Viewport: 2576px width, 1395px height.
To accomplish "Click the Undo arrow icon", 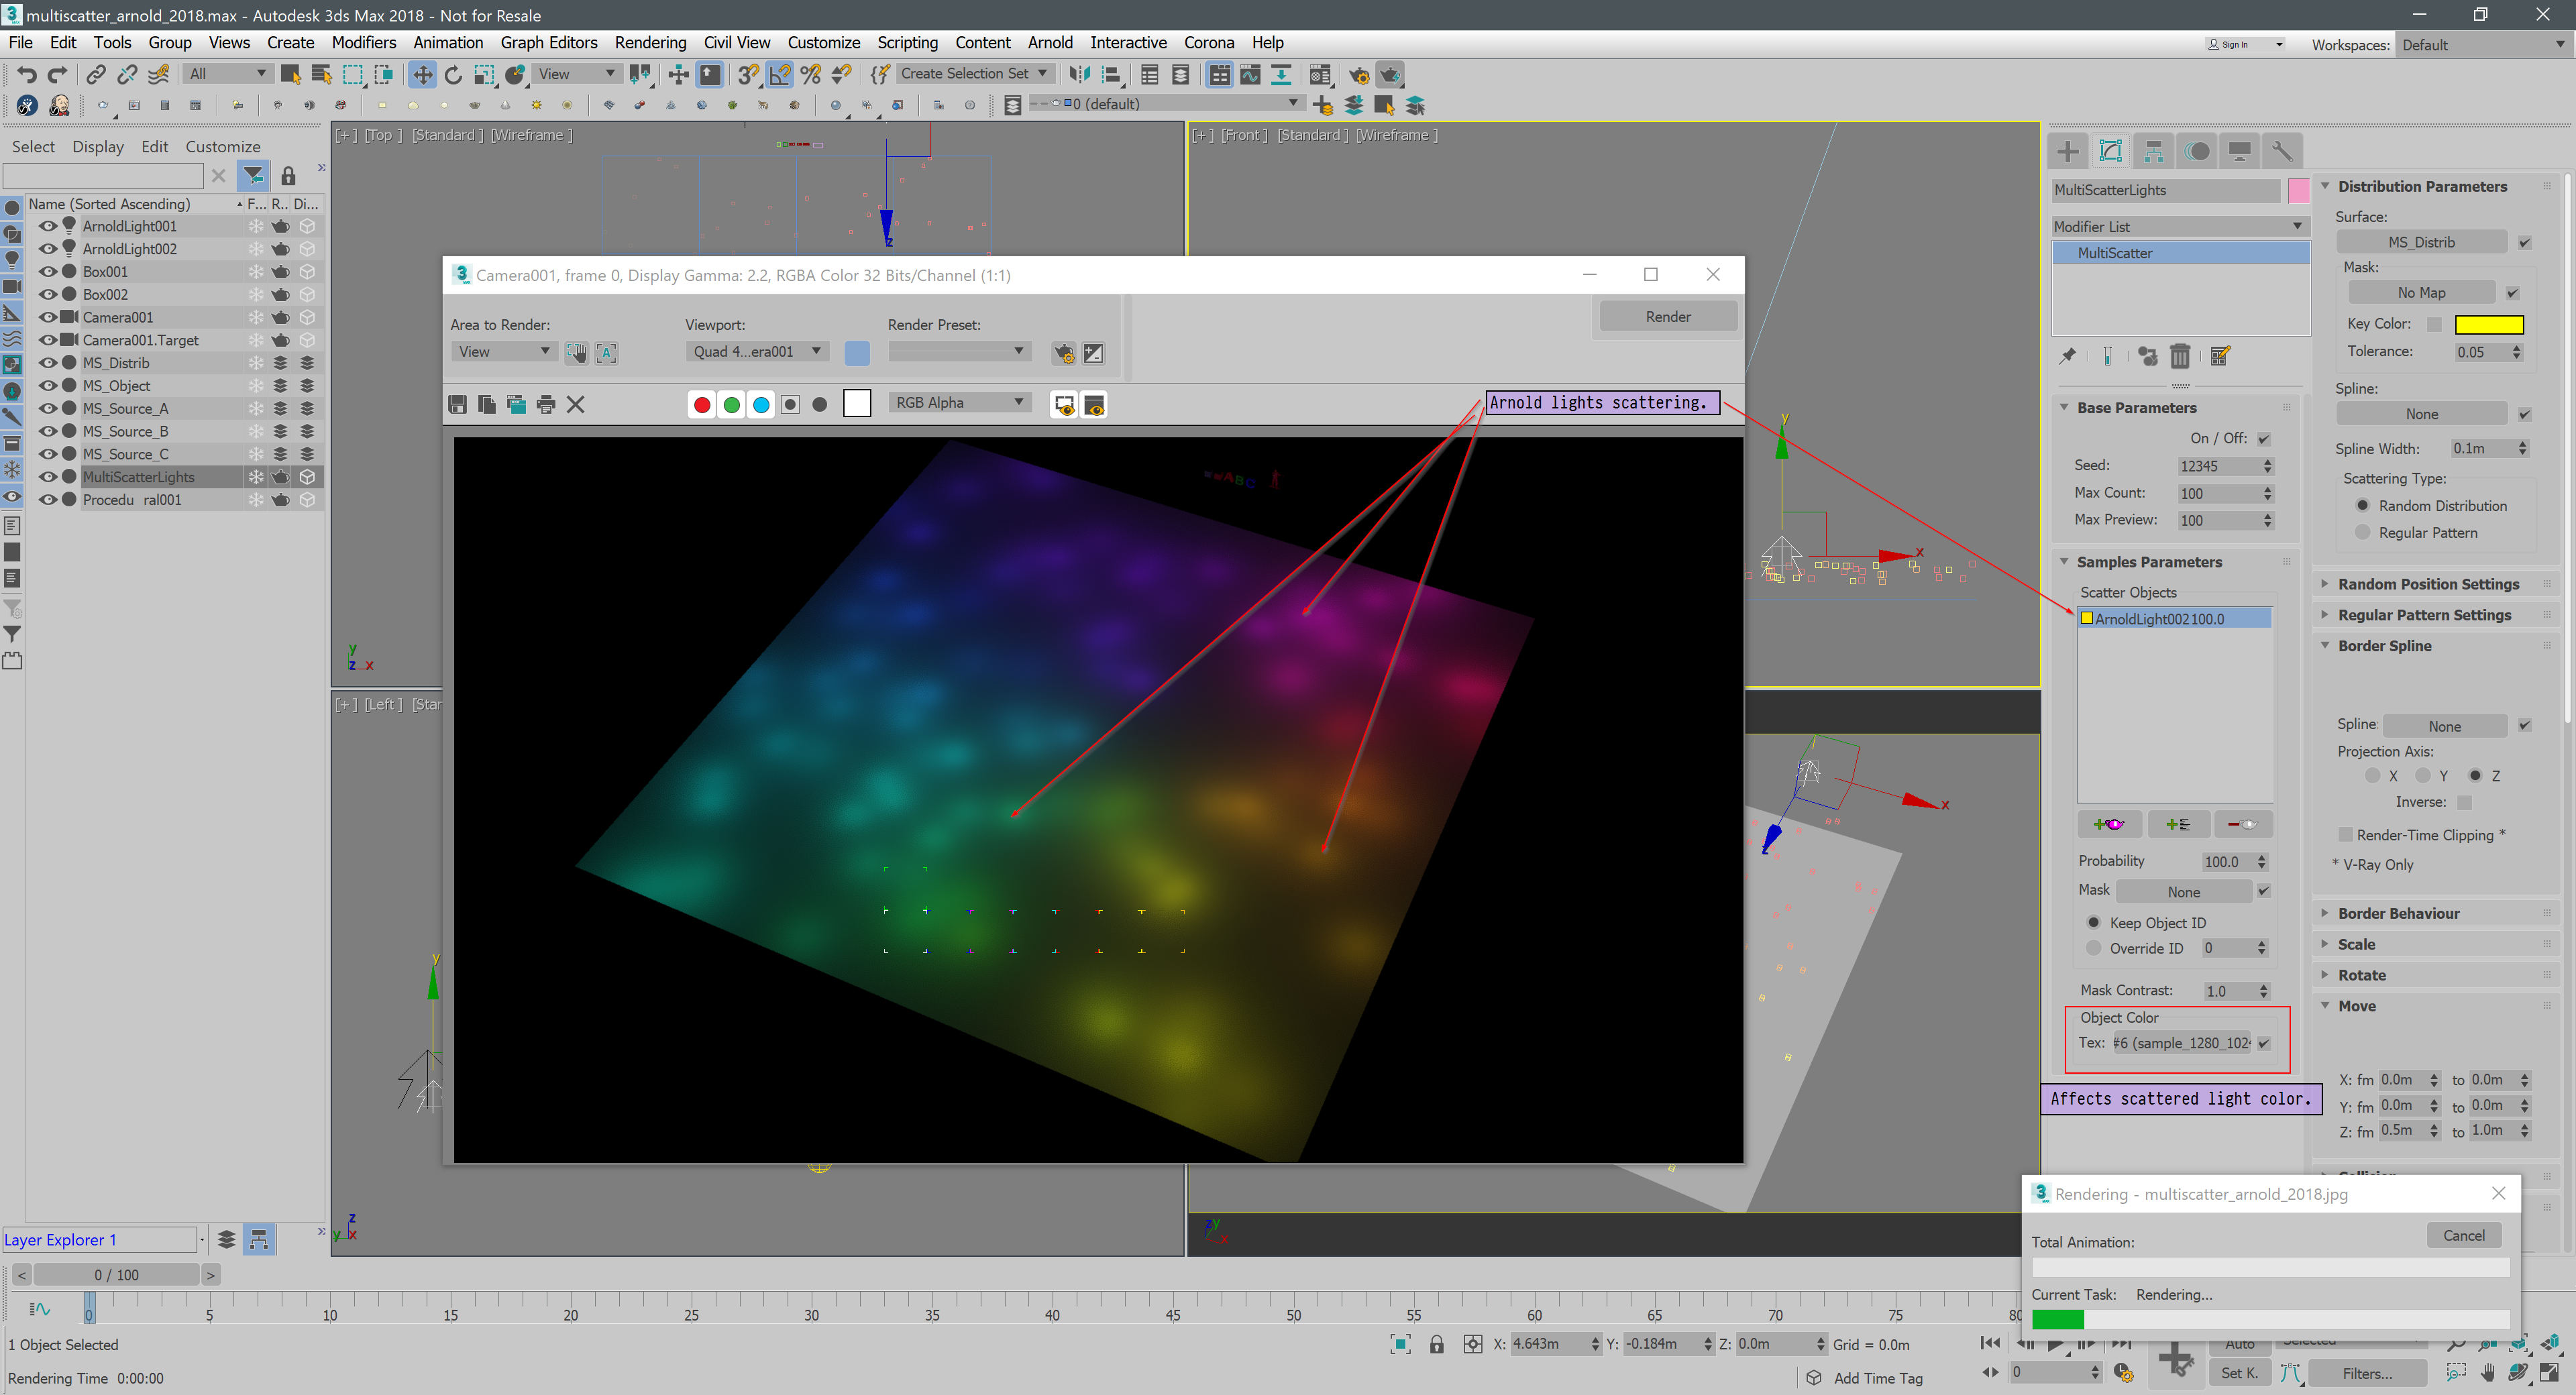I will [x=27, y=74].
